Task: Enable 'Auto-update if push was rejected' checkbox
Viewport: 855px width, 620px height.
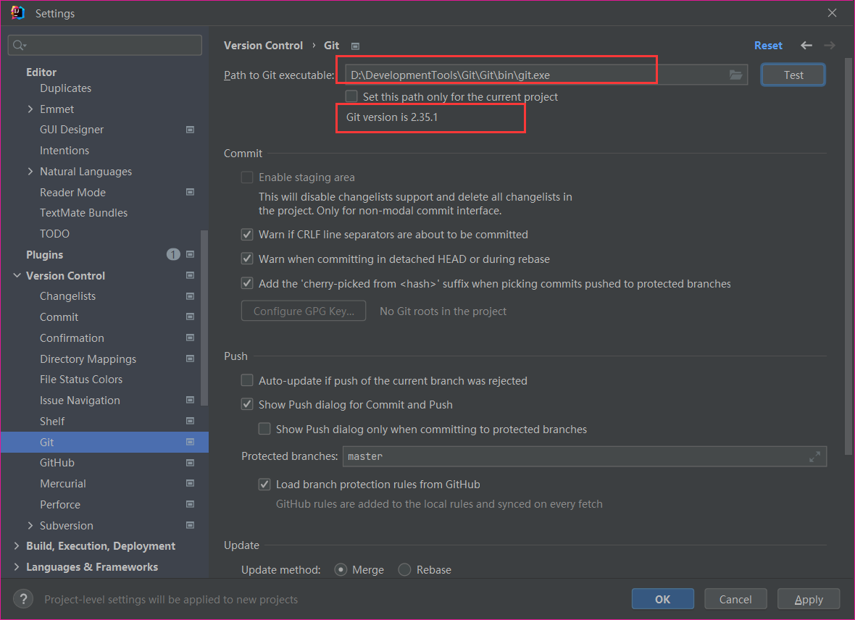Action: pos(247,380)
